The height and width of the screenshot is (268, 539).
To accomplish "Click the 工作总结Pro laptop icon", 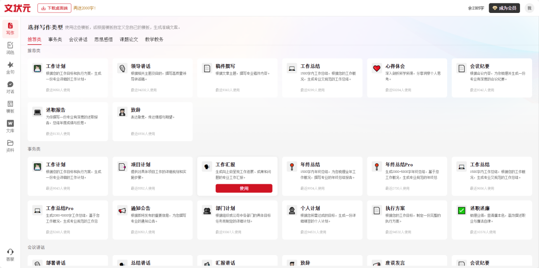I will (x=37, y=210).
